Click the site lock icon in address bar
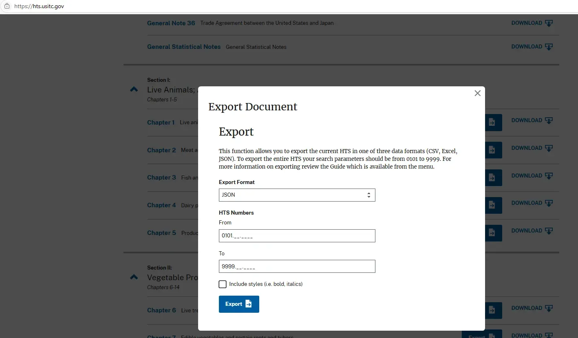Screen dimensions: 578x338 pos(7,6)
